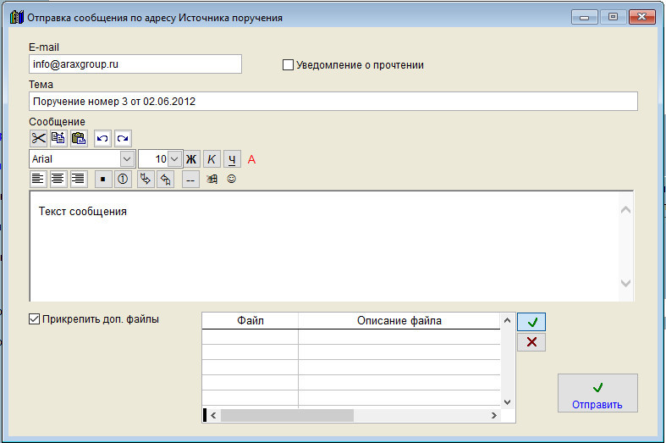Cut selected text with scissors icon
The width and height of the screenshot is (666, 443).
click(x=38, y=138)
